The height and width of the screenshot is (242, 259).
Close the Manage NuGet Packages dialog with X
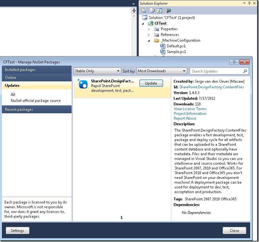click(244, 62)
